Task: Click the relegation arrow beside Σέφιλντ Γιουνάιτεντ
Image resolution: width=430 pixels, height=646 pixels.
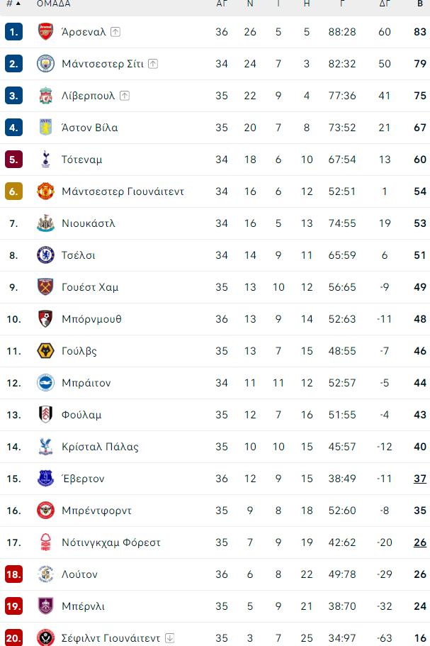Action: click(169, 636)
